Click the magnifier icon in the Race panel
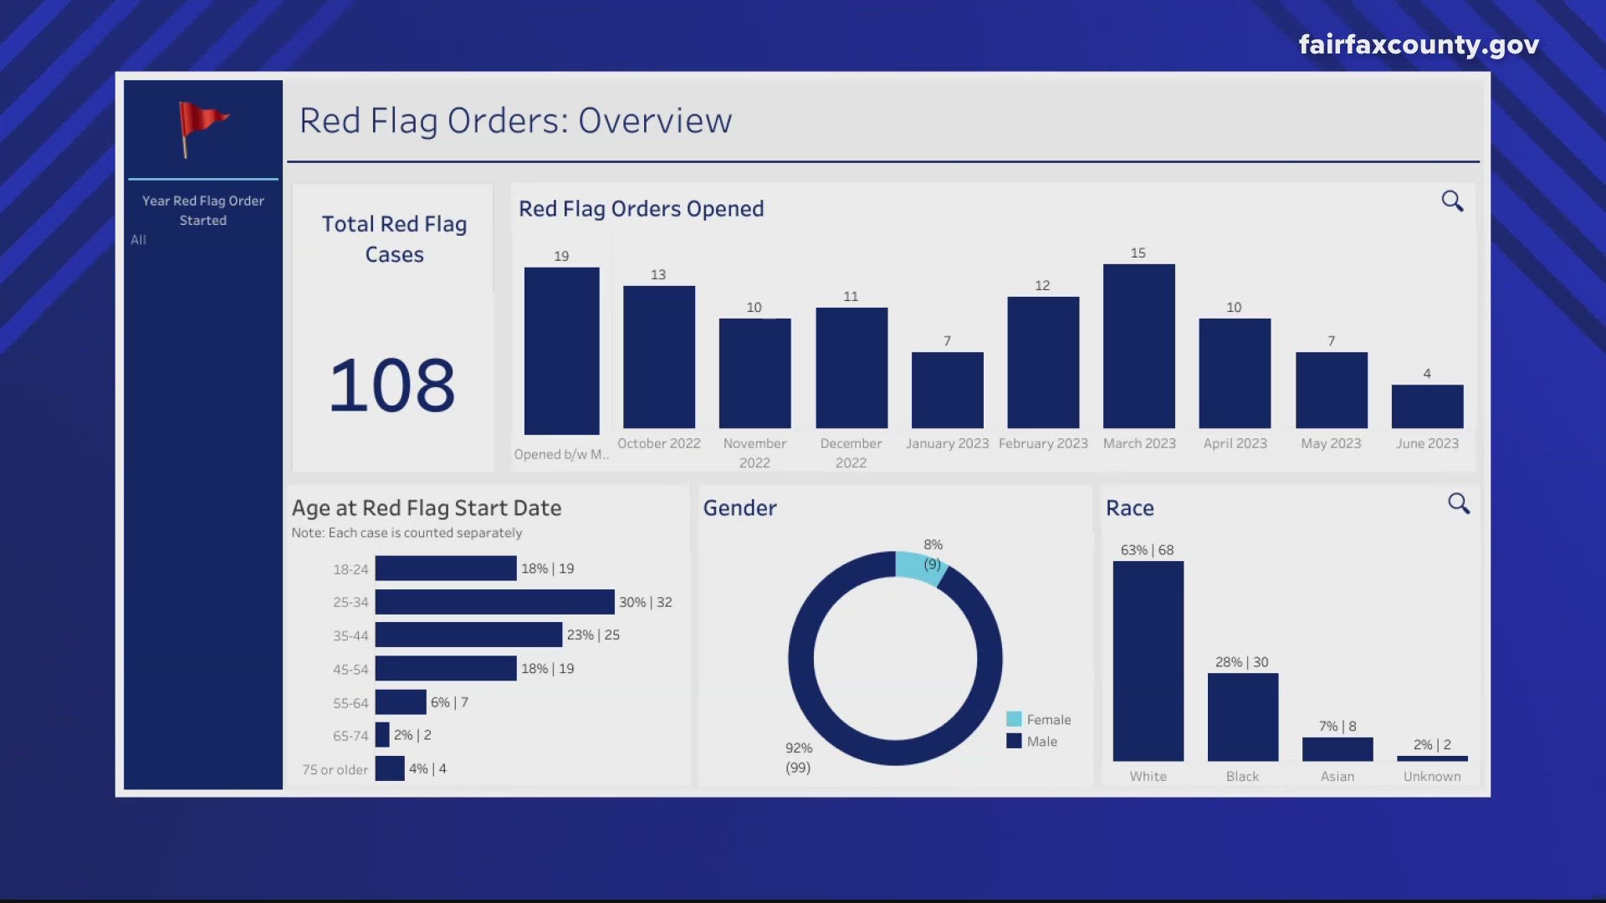Image resolution: width=1606 pixels, height=903 pixels. 1459,503
